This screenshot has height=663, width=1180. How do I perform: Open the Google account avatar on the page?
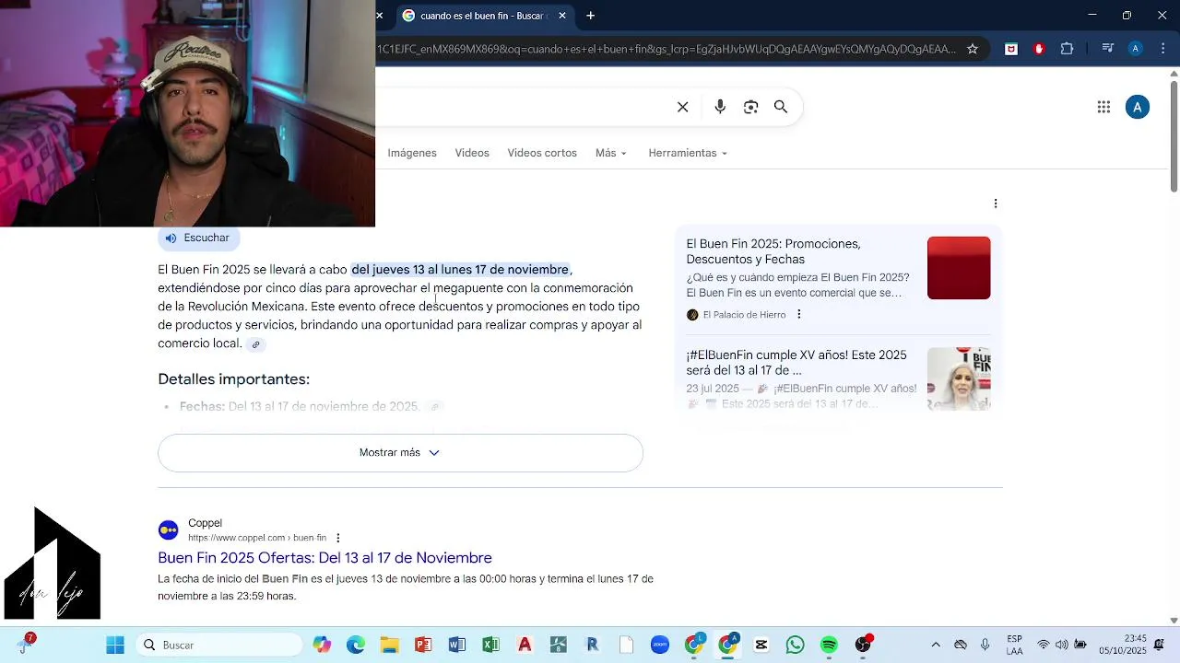pos(1138,107)
